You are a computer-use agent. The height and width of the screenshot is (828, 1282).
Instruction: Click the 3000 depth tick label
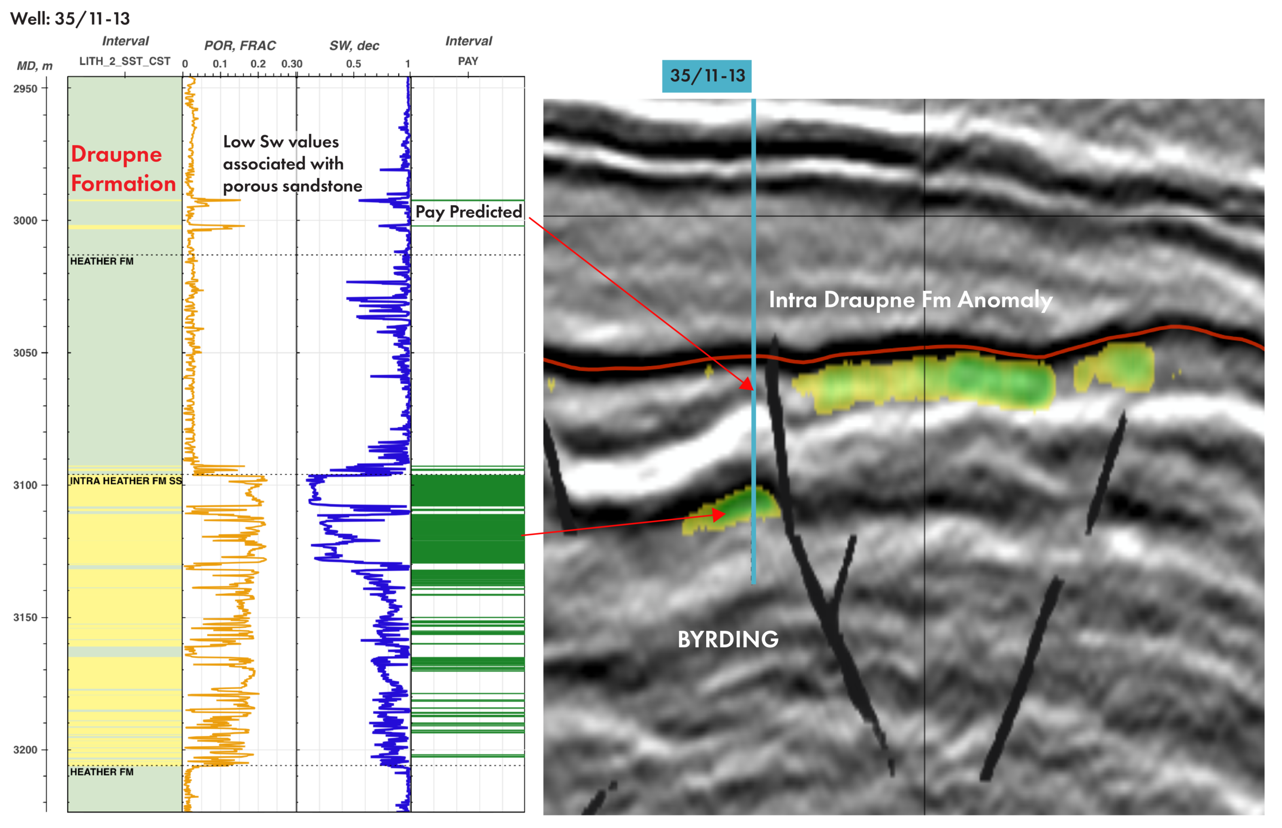coord(25,220)
